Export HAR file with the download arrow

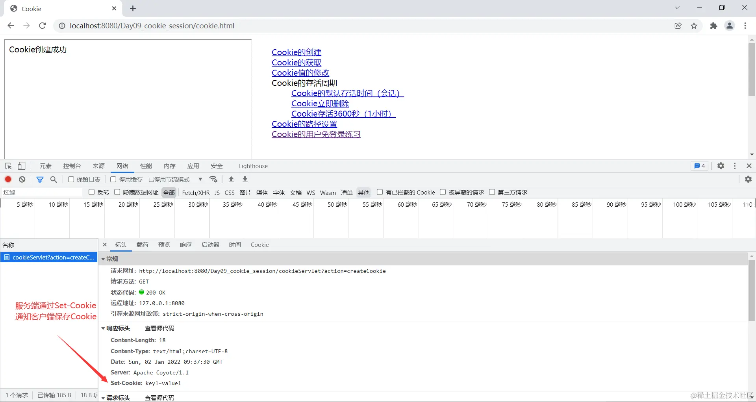point(245,179)
